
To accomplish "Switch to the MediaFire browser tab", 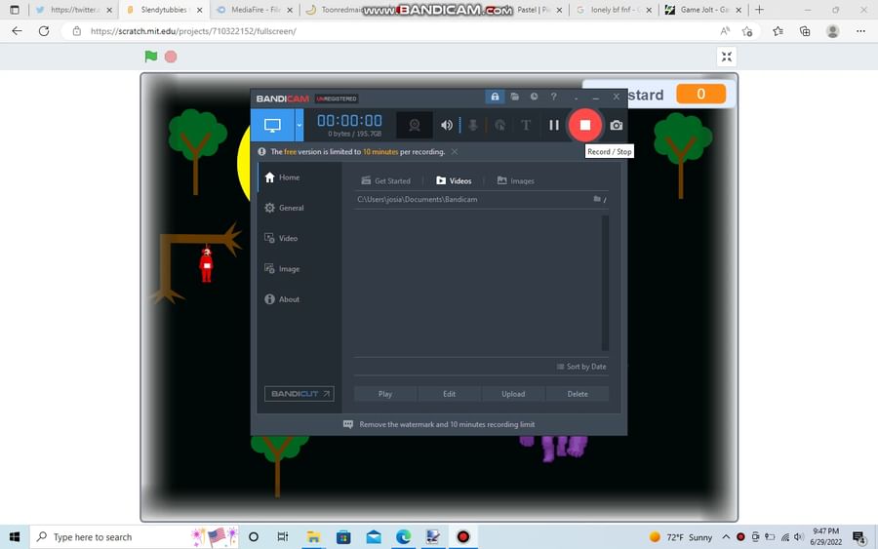I will [255, 10].
